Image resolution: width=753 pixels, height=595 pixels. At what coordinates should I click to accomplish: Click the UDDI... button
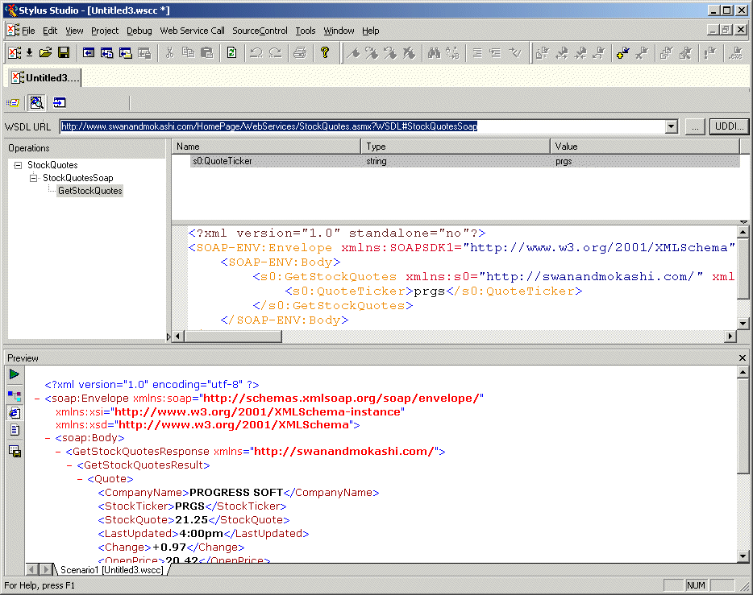(x=729, y=126)
